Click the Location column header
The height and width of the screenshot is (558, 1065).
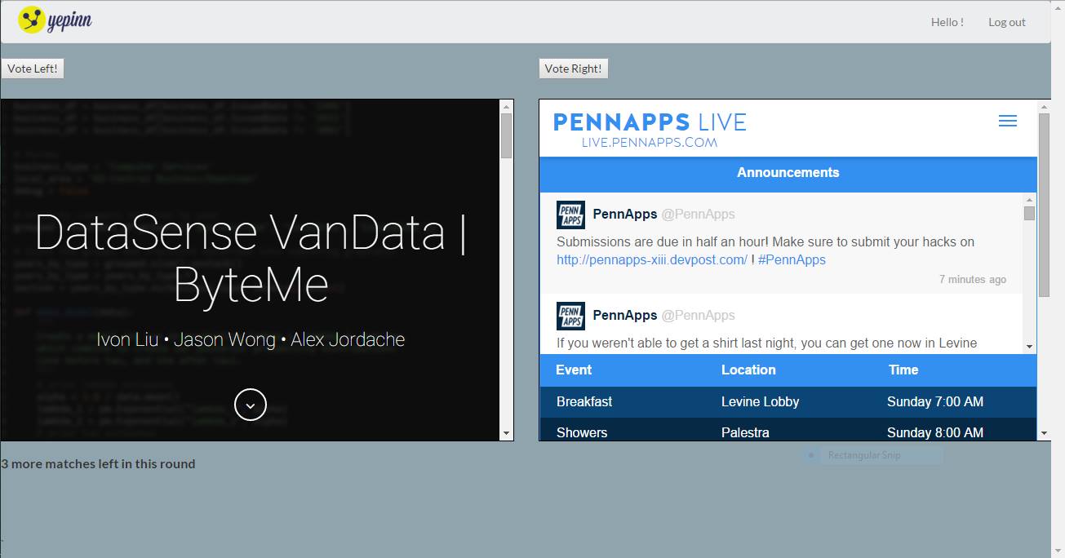pos(748,370)
